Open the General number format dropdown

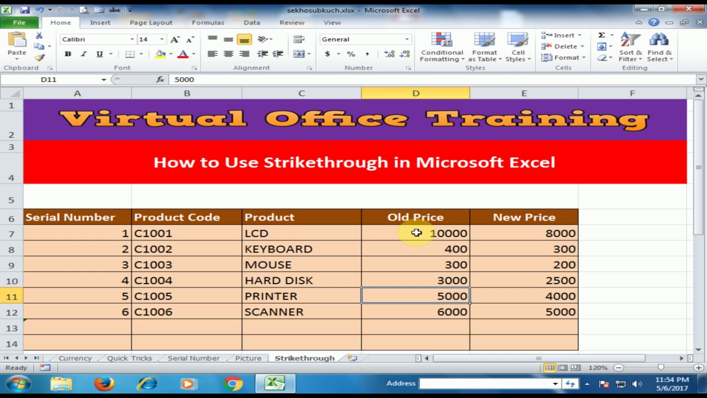[407, 39]
